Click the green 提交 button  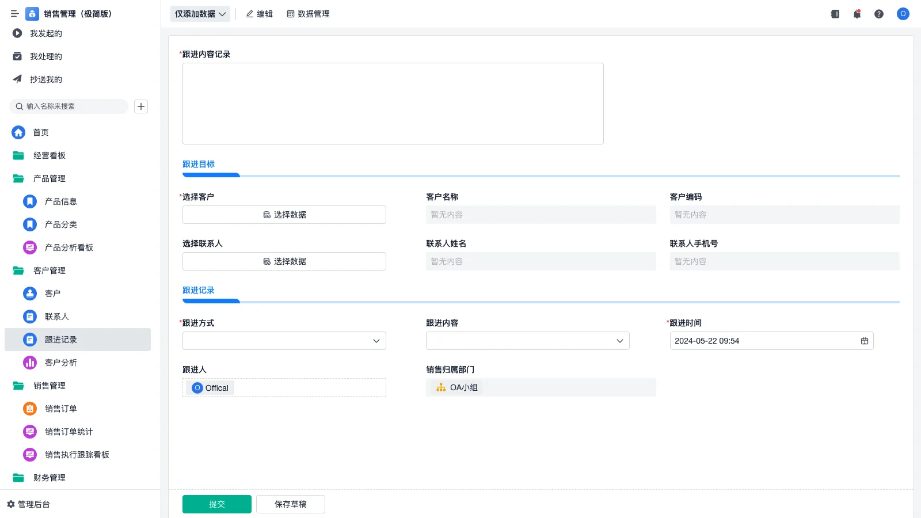point(217,504)
